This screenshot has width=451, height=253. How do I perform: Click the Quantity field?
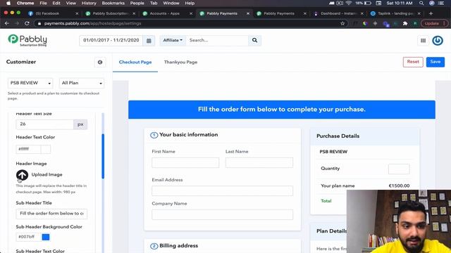[399, 169]
